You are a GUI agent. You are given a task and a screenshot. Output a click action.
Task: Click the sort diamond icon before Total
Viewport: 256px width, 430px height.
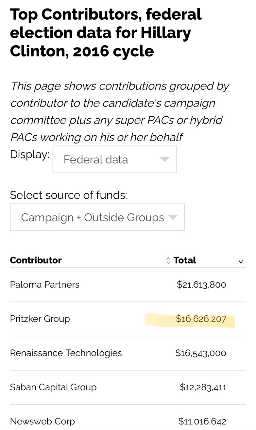pyautogui.click(x=168, y=261)
